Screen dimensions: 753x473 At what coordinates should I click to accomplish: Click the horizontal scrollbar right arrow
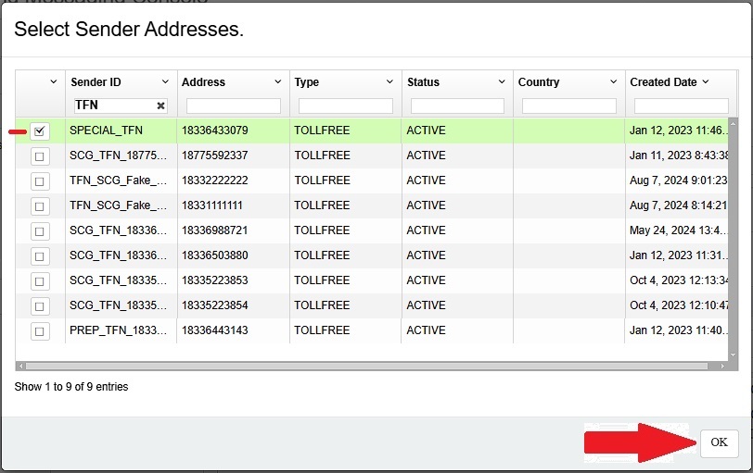click(722, 367)
